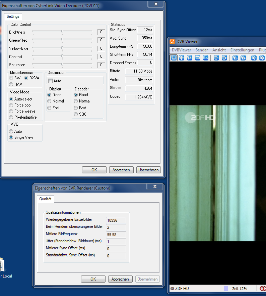This screenshot has width=266, height=296.
Task: Click the Contrast slider handle
Action: [62, 56]
